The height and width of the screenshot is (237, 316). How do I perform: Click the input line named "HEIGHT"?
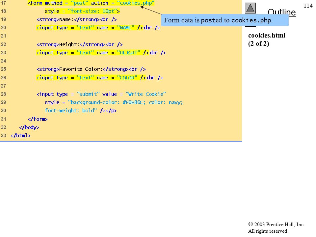[101, 53]
